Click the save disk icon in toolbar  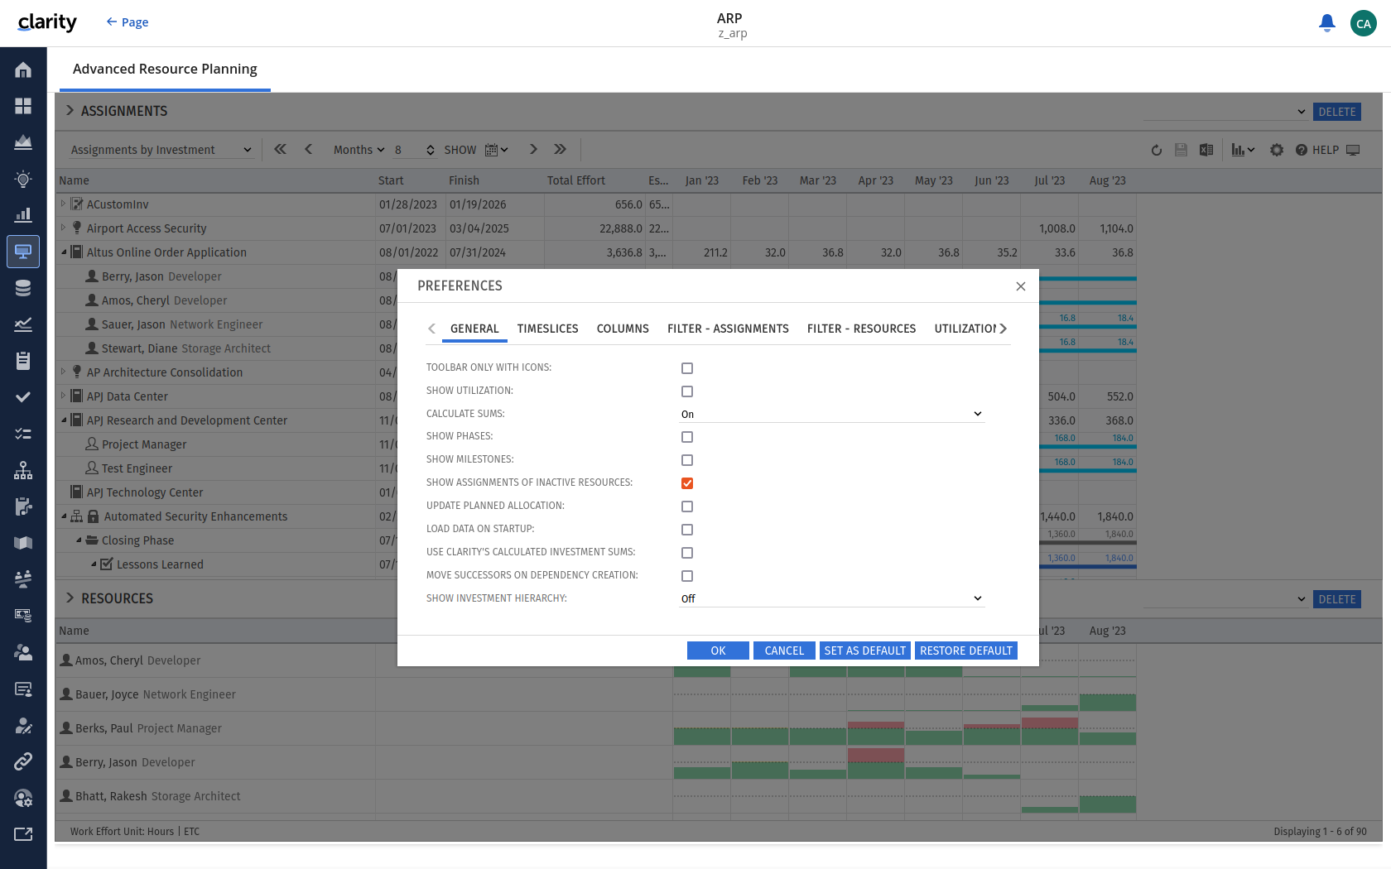click(x=1182, y=150)
